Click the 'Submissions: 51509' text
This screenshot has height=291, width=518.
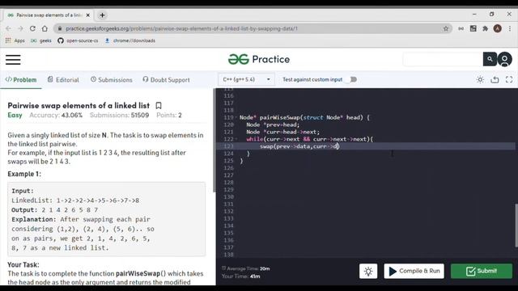[x=119, y=115]
